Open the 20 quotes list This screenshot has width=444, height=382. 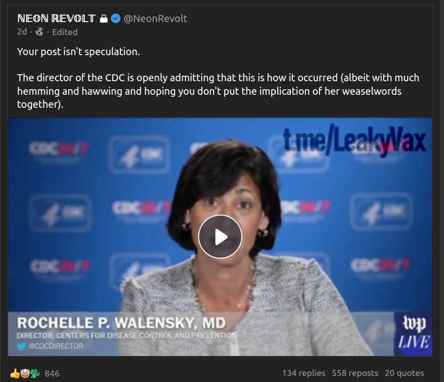(404, 373)
